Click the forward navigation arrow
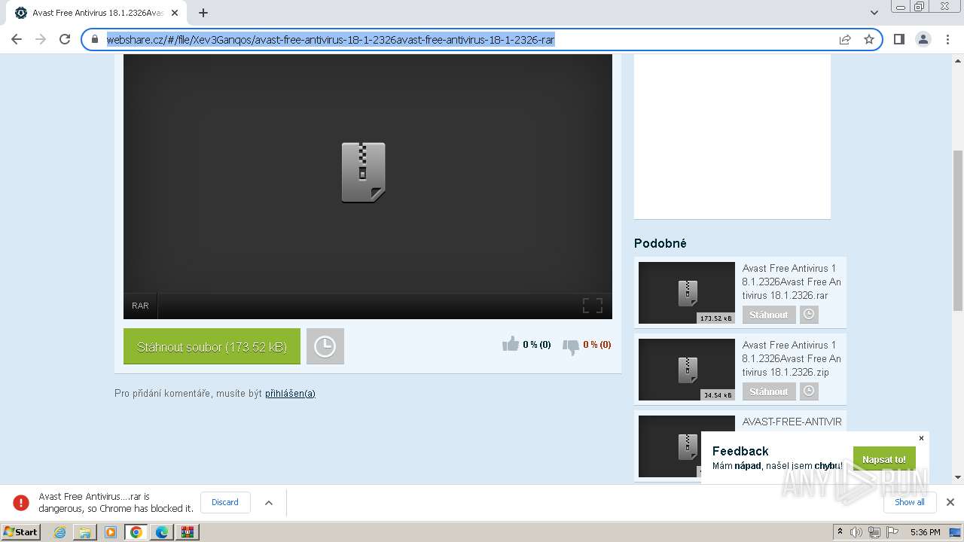Screen dimensions: 964x542 tap(41, 39)
